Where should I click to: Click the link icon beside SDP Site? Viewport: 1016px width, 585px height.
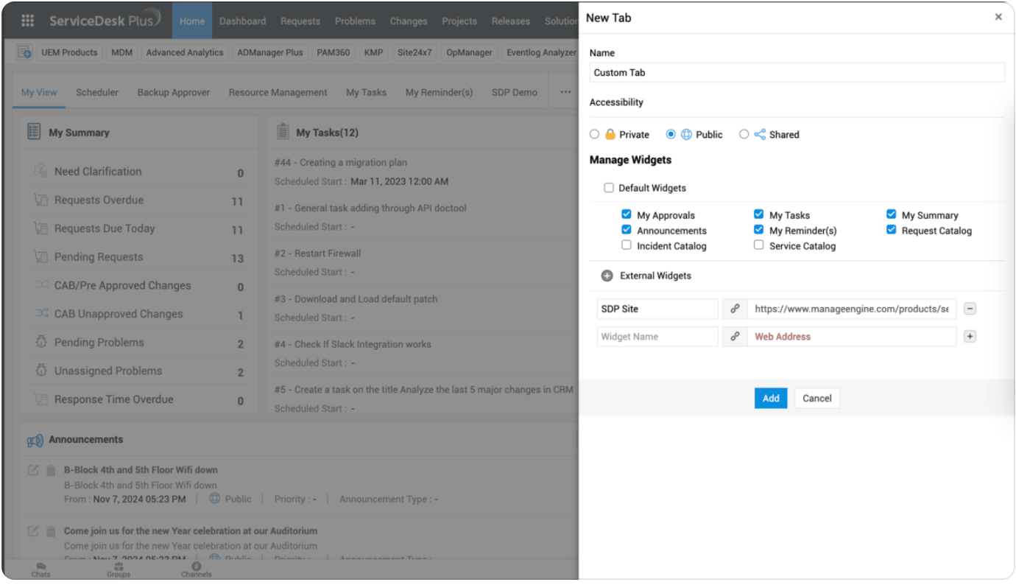point(734,309)
